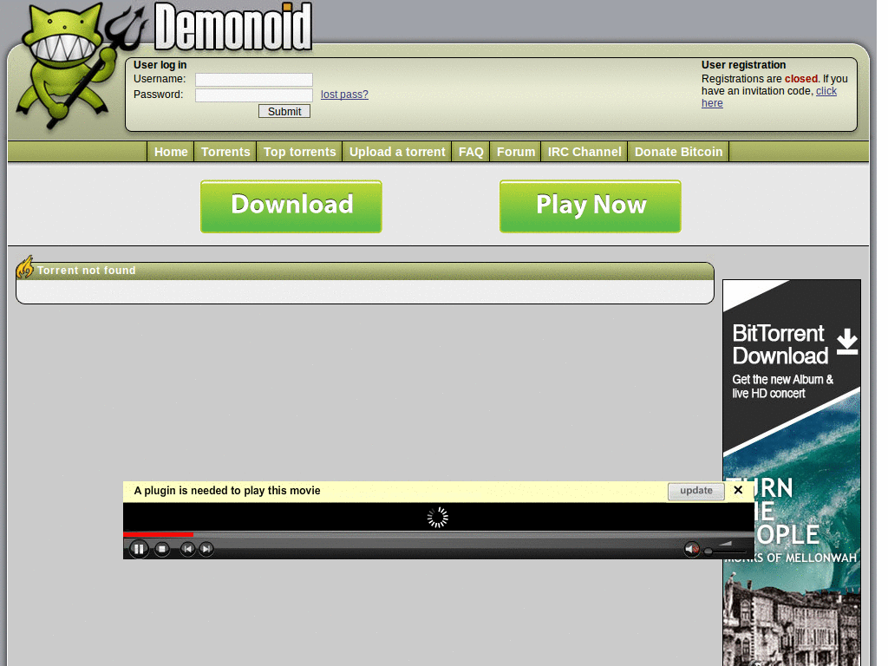The image size is (888, 666).
Task: Click the User registration heading
Action: pos(743,65)
